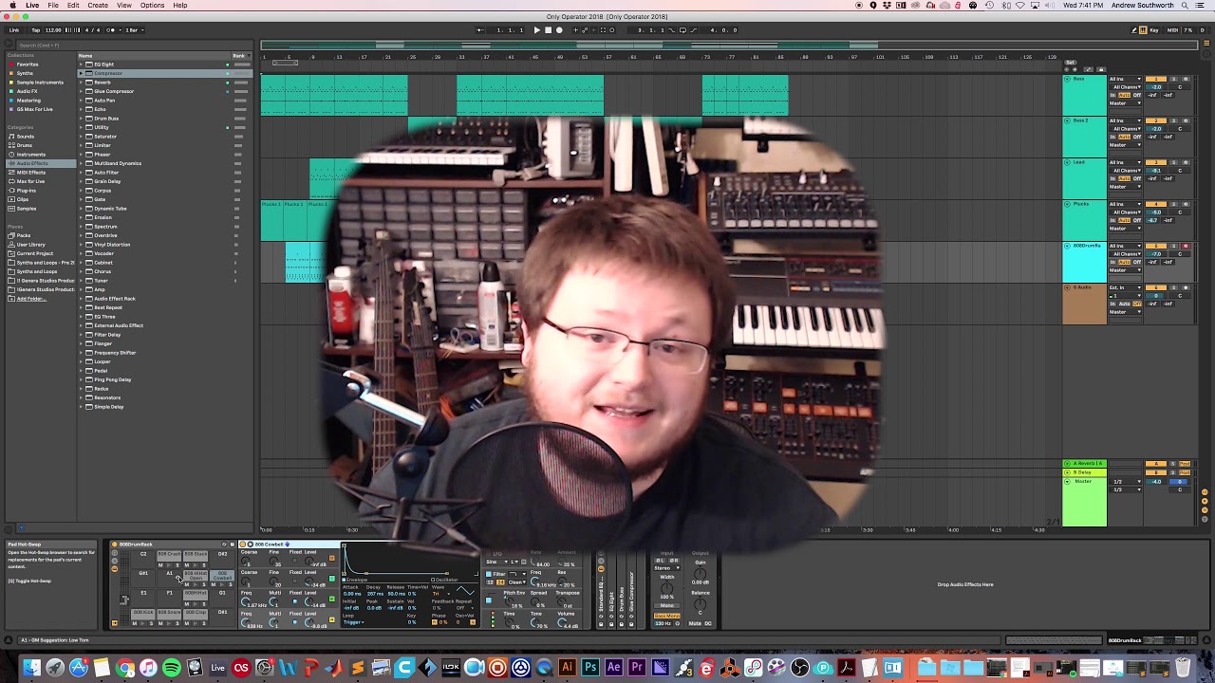Click the Bass track volume value
The width and height of the screenshot is (1215, 683).
pyautogui.click(x=1157, y=87)
